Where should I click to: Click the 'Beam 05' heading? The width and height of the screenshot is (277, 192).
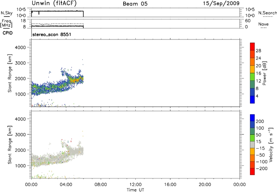coord(135,4)
